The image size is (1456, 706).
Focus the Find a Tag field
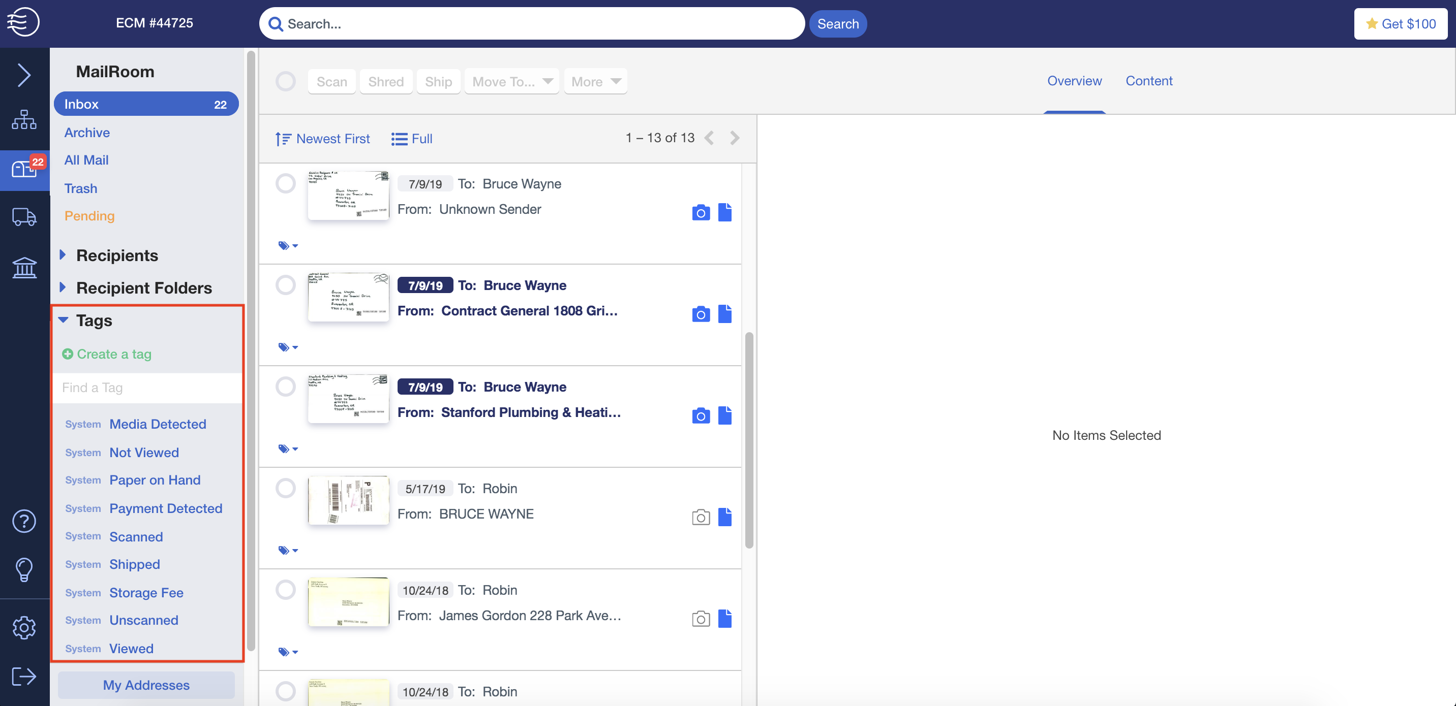click(x=146, y=388)
